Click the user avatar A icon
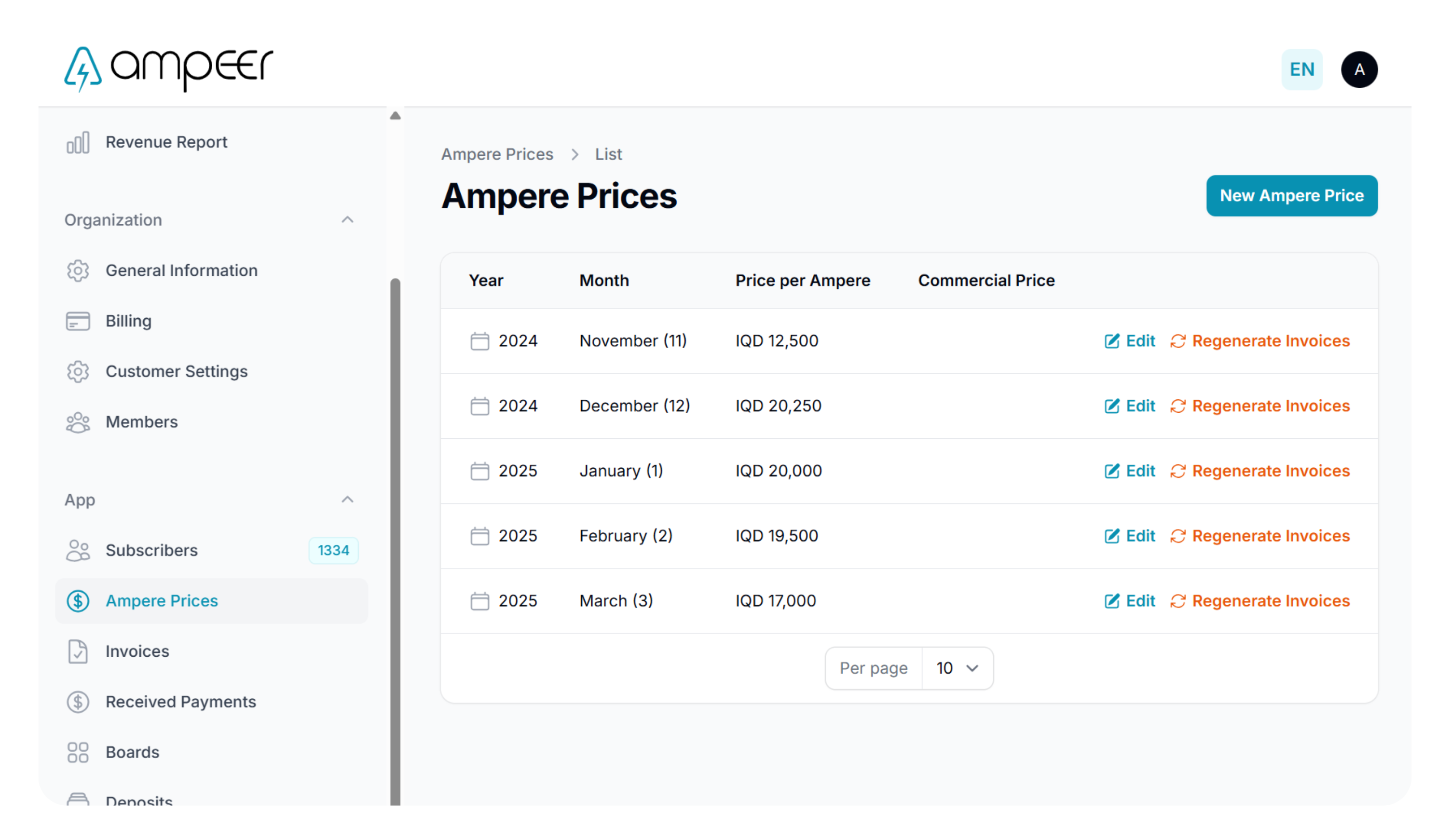 [x=1359, y=69]
